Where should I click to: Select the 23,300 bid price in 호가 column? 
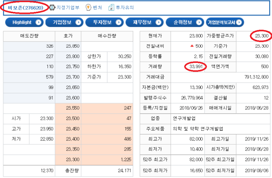click(72, 160)
